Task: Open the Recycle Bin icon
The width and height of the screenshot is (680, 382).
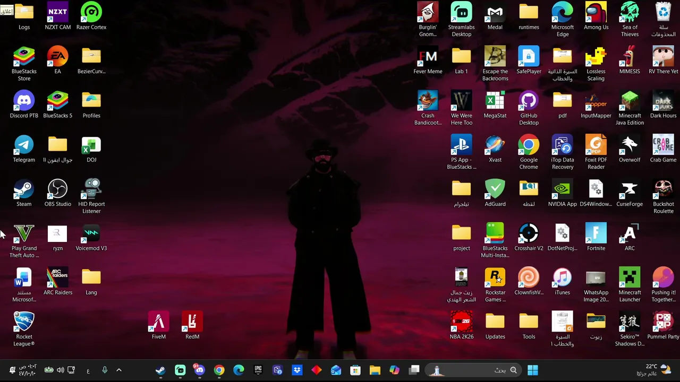Action: tap(664, 20)
